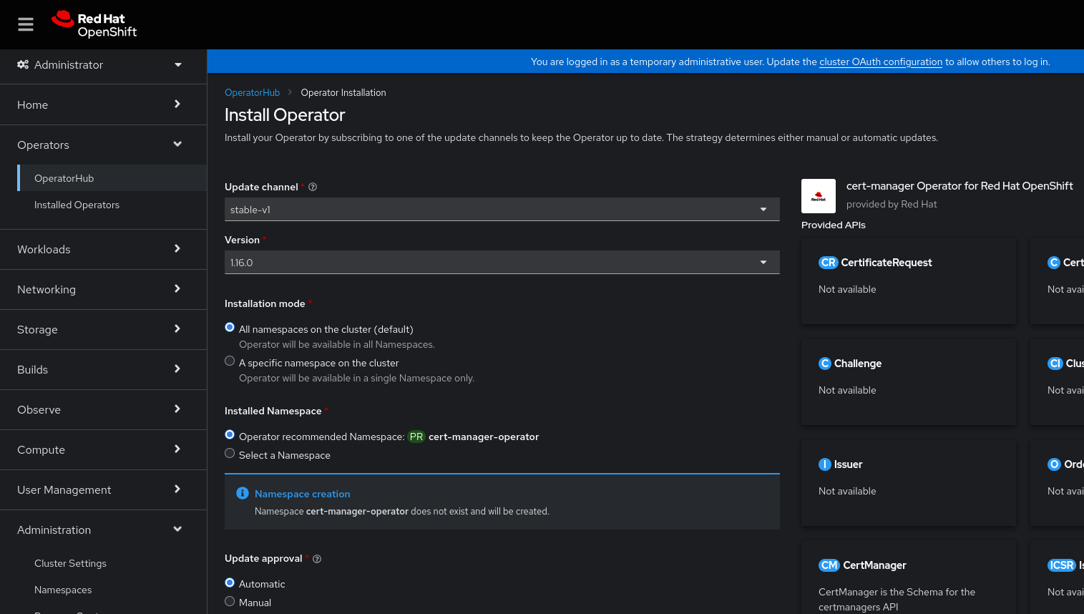
Task: Click the Update approval help icon
Action: point(317,559)
